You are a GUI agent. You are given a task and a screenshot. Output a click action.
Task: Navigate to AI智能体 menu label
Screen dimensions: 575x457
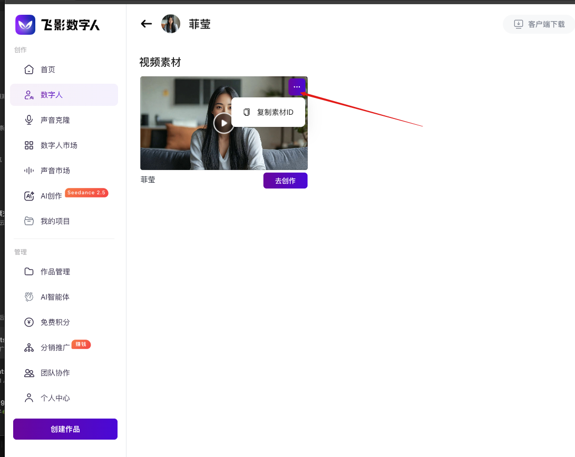(55, 297)
